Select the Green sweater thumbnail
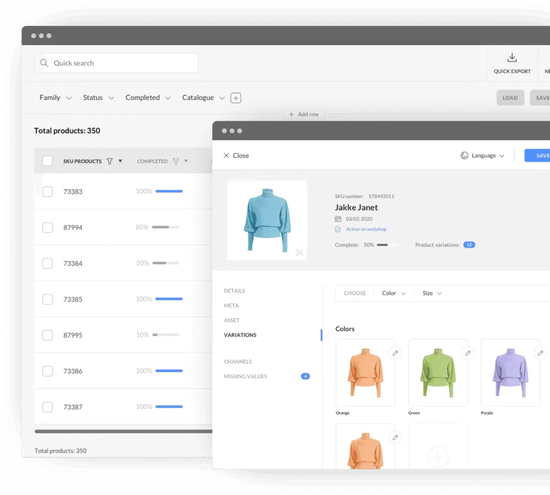Viewport: 550px width, 495px height. (x=438, y=373)
